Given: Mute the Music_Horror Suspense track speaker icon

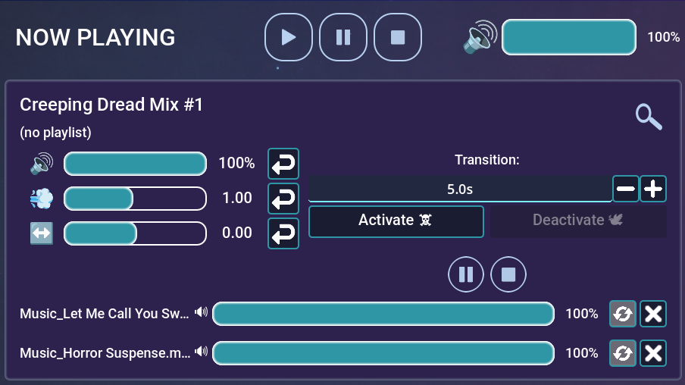Looking at the screenshot, I should click(201, 352).
